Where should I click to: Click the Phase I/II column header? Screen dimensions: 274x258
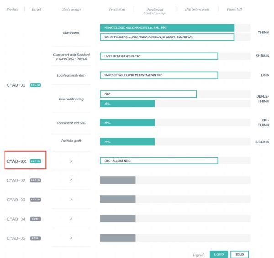(234, 9)
